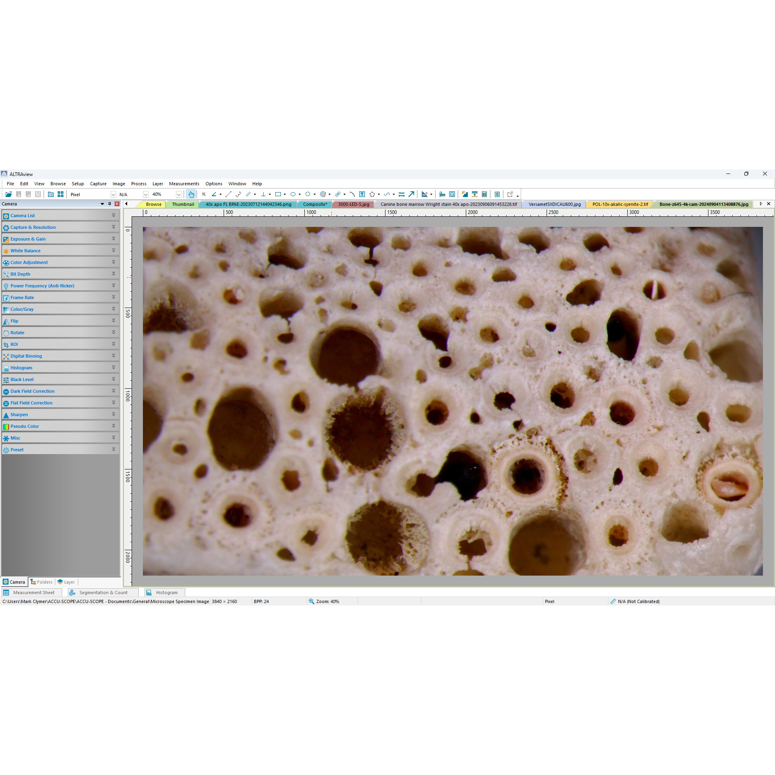775x775 pixels.
Task: Expand the White Balance section
Action: click(x=25, y=250)
